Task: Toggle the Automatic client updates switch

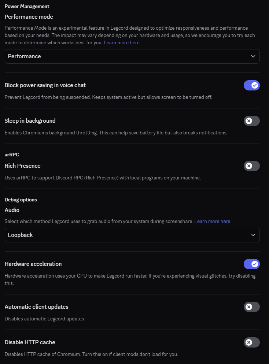Action: [x=251, y=307]
